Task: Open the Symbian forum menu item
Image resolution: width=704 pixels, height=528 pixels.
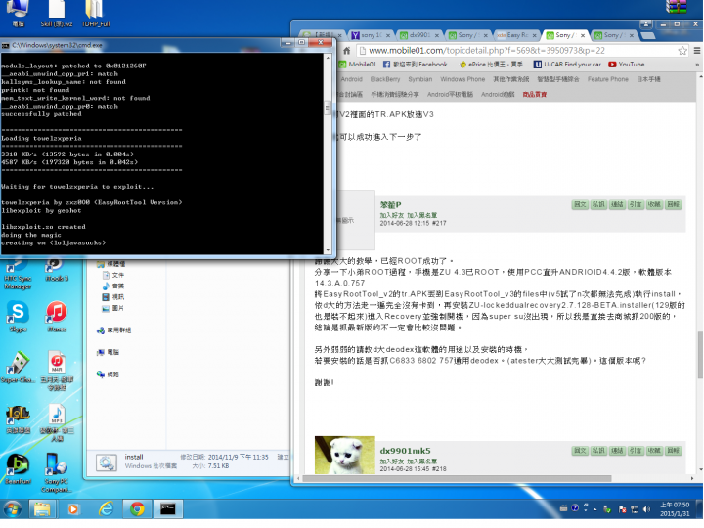Action: tap(419, 79)
